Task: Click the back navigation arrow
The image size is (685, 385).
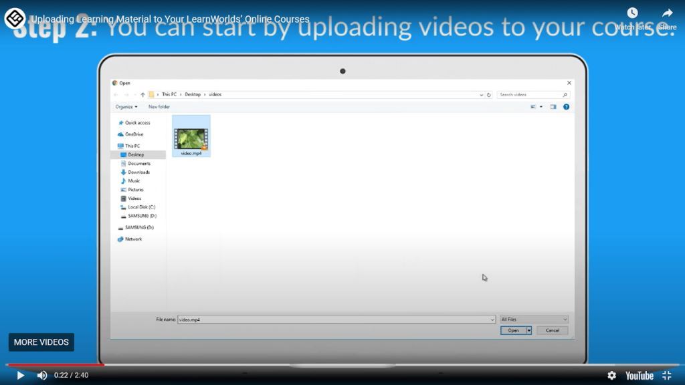Action: [x=116, y=95]
